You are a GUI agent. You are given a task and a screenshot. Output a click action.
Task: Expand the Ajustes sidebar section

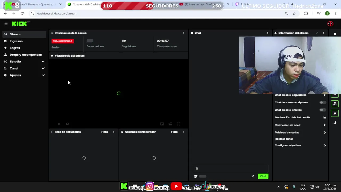[x=24, y=75]
